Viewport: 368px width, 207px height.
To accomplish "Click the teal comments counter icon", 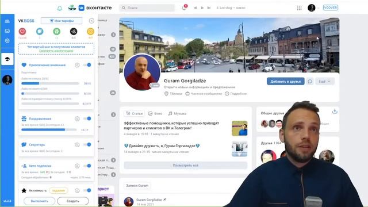I will click(40, 32).
